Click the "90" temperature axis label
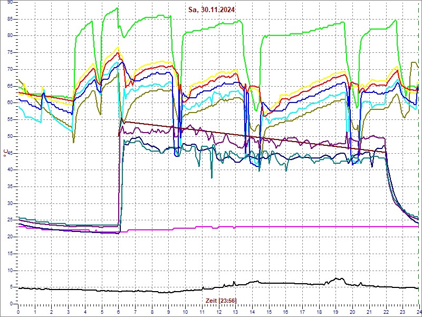The width and height of the screenshot is (422, 317). click(x=10, y=2)
